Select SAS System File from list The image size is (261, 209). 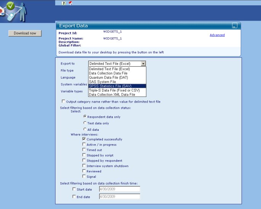point(117,82)
